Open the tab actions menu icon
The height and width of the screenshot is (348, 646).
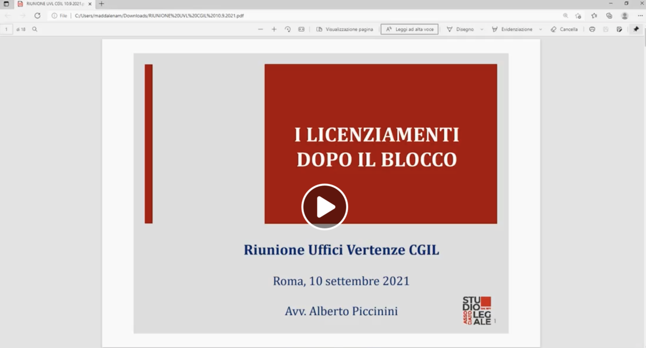coord(6,4)
